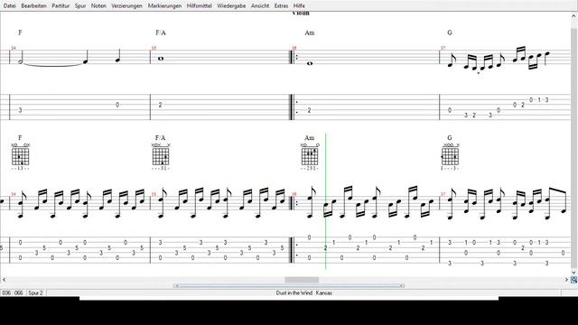The width and height of the screenshot is (578, 325).
Task: Click measure number 34 on violin staff
Action: 14,48
